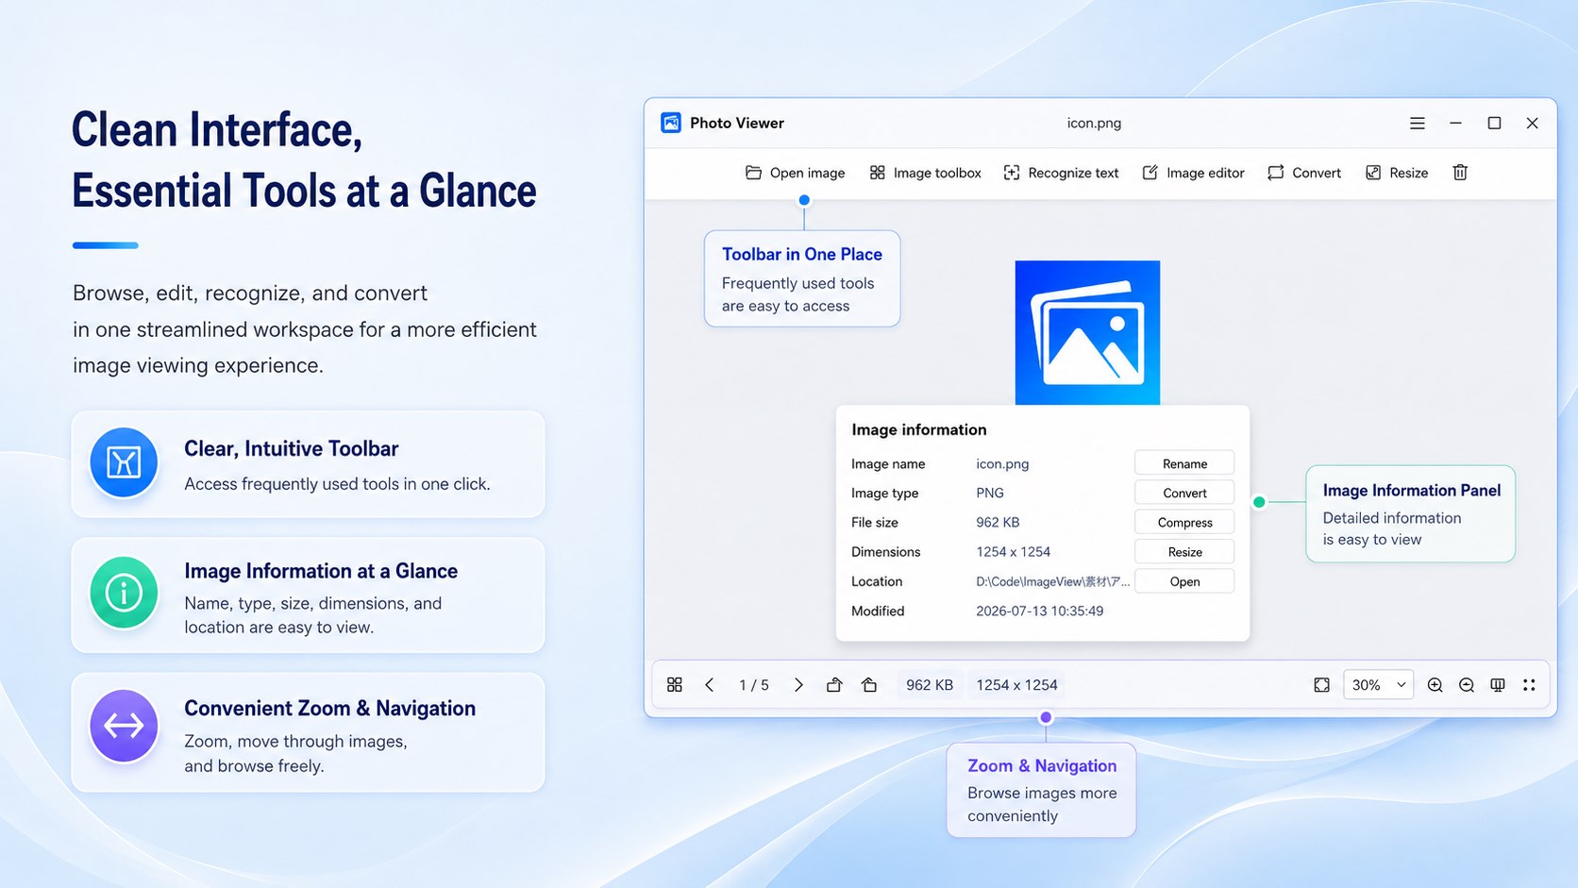Click the Photo Viewer app logo
Viewport: 1578px width, 888px height.
pyautogui.click(x=671, y=123)
